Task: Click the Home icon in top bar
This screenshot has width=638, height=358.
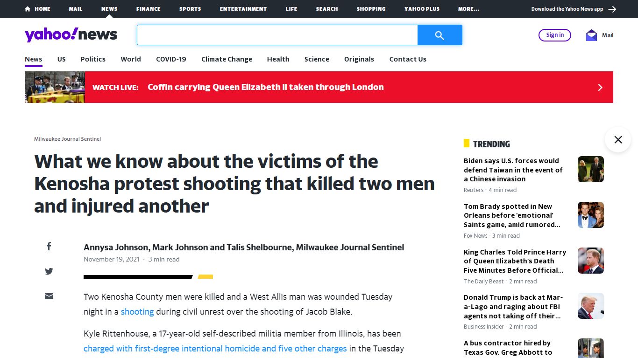Action: 28,9
